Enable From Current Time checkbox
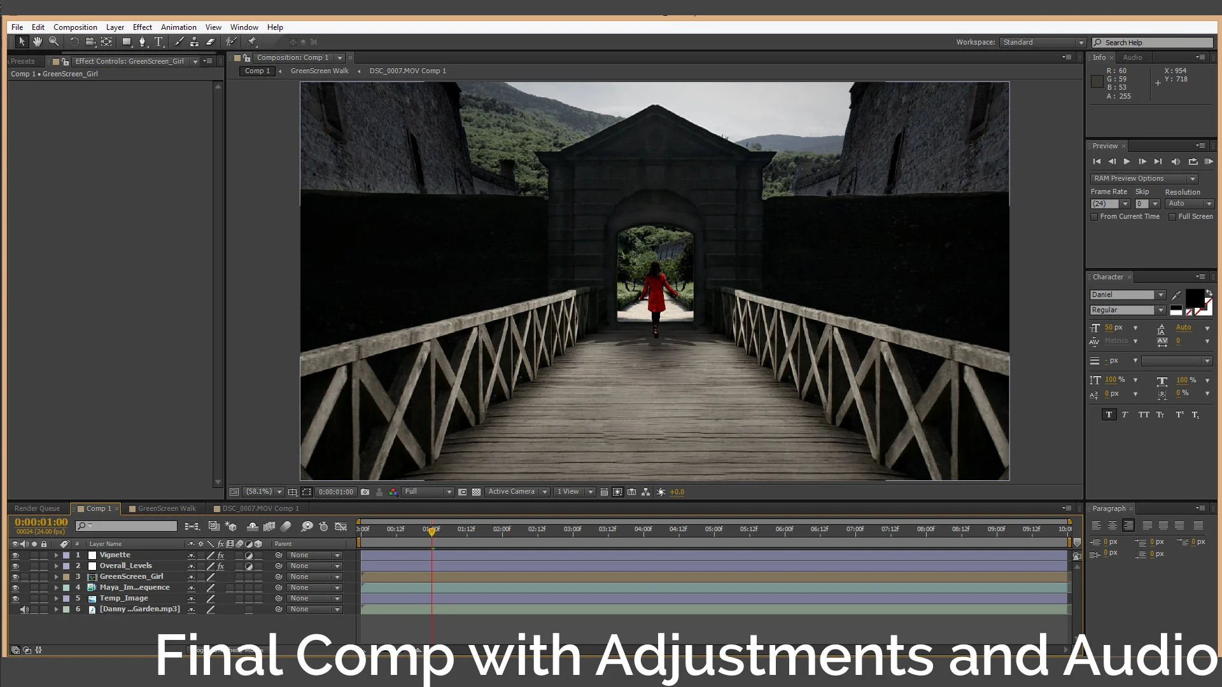Viewport: 1222px width, 687px height. 1094,217
